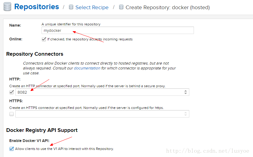Screen dimensions: 253x157
Task: Click the large Repositories database icon
Action: [x=7, y=6]
